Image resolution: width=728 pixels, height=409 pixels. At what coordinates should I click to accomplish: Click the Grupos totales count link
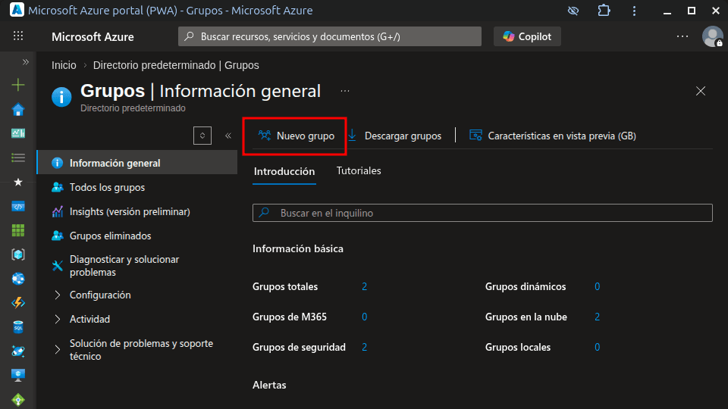click(x=364, y=287)
